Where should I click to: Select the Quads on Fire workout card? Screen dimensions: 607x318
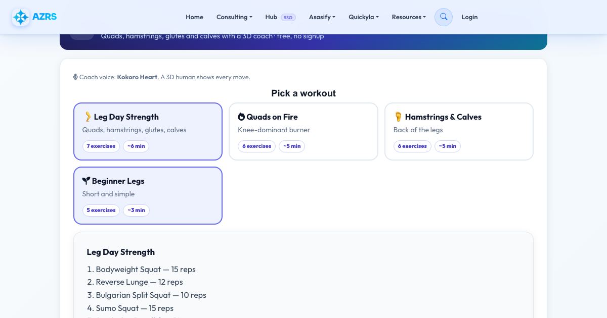click(x=303, y=131)
